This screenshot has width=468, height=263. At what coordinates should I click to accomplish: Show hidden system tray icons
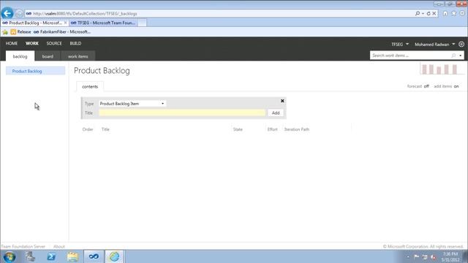408,256
